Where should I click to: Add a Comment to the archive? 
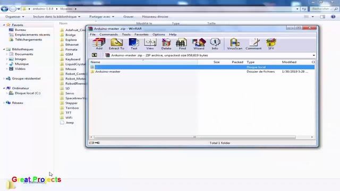point(253,44)
